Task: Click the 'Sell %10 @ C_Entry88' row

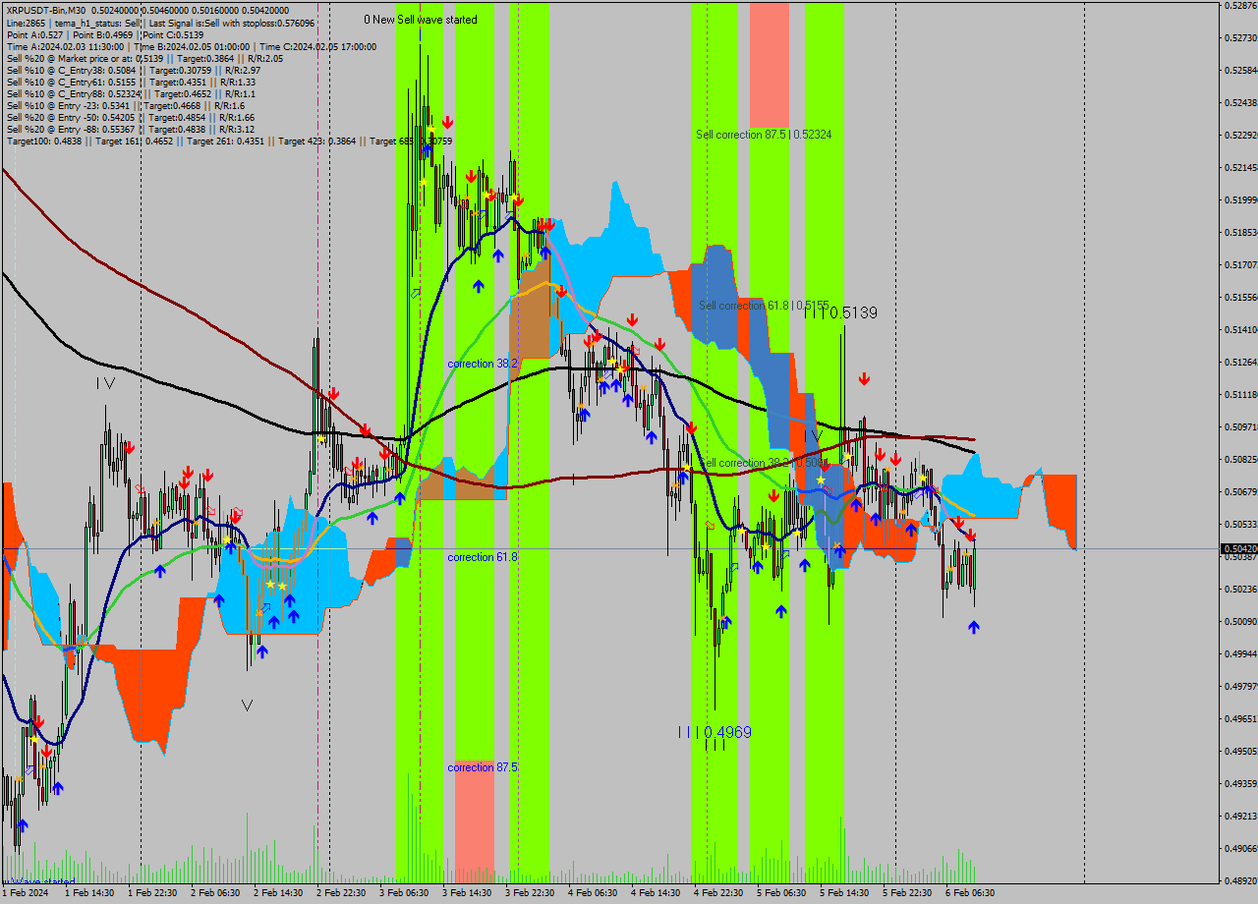Action: point(131,93)
